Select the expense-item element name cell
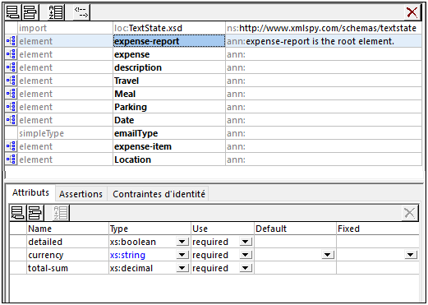Screen dimensions: 428x305 pos(169,146)
